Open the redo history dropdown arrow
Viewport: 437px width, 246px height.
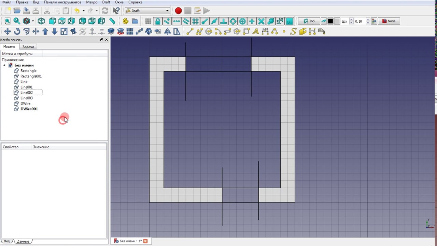97,11
